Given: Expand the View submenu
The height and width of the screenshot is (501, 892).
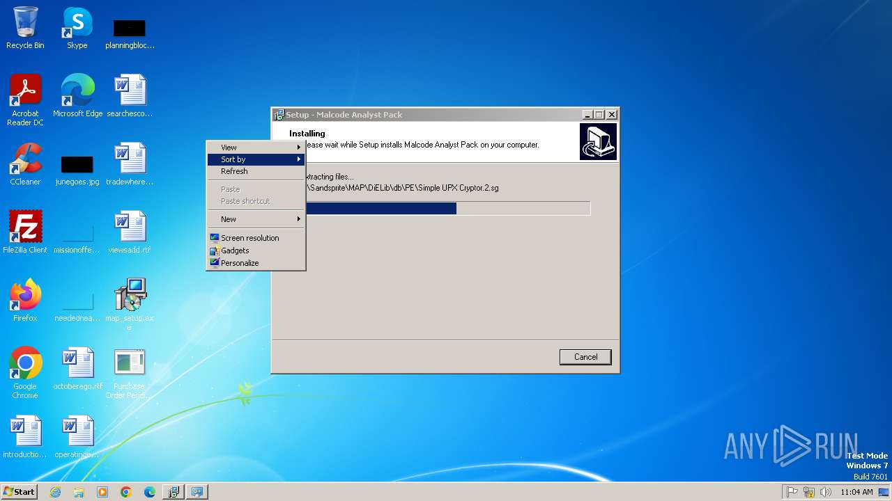Looking at the screenshot, I should (x=256, y=148).
